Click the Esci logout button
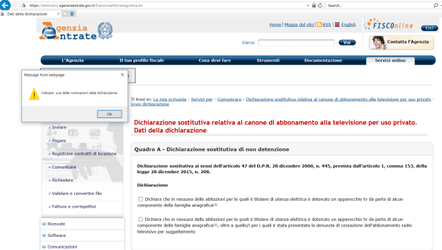 coord(430,28)
